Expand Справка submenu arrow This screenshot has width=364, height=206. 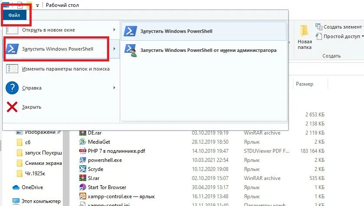pos(114,87)
